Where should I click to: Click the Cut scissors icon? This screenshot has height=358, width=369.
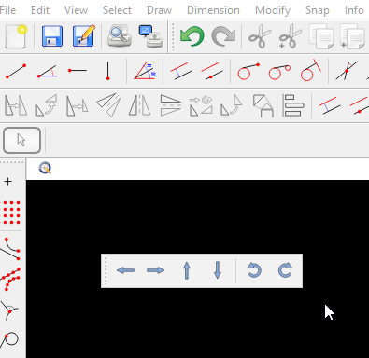click(260, 36)
